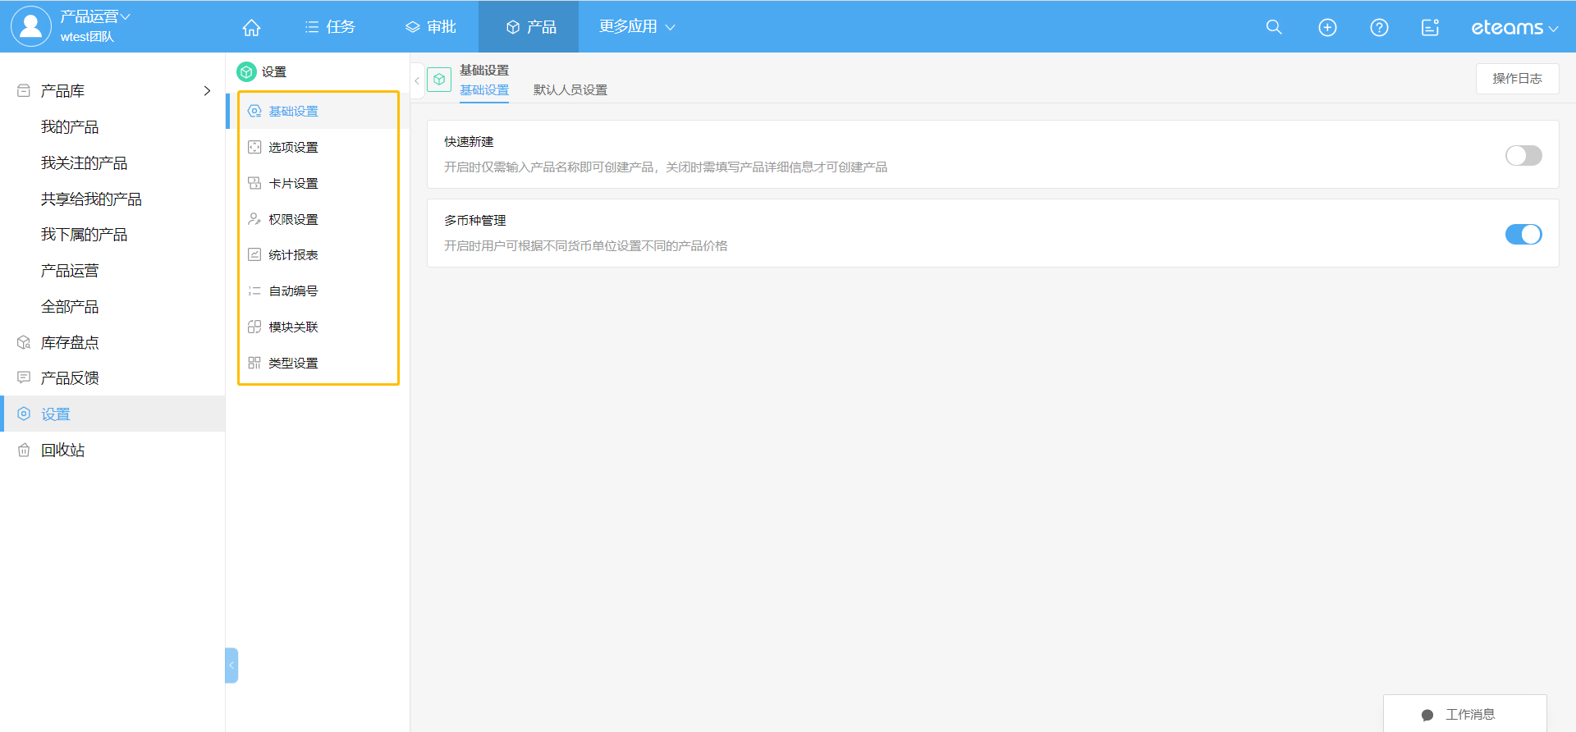Open 回收站 trash in the sidebar
The width and height of the screenshot is (1576, 732).
[x=63, y=450]
